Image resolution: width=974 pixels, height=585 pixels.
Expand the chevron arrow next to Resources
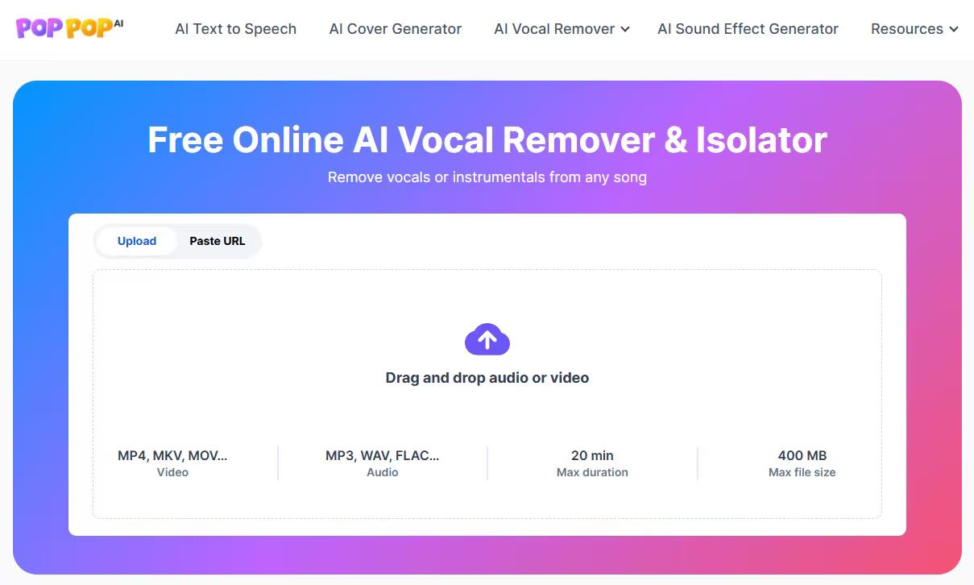(954, 30)
